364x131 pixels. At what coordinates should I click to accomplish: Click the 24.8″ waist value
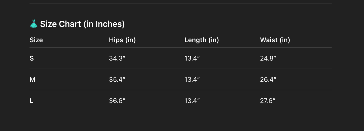click(x=268, y=58)
